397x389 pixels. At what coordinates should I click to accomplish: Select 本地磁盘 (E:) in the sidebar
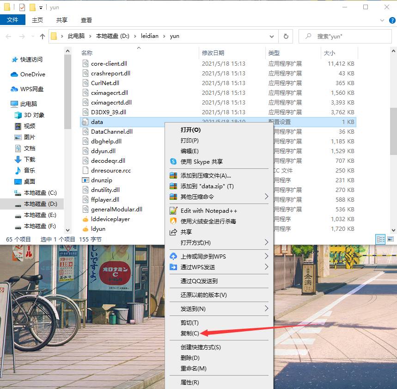[40, 215]
